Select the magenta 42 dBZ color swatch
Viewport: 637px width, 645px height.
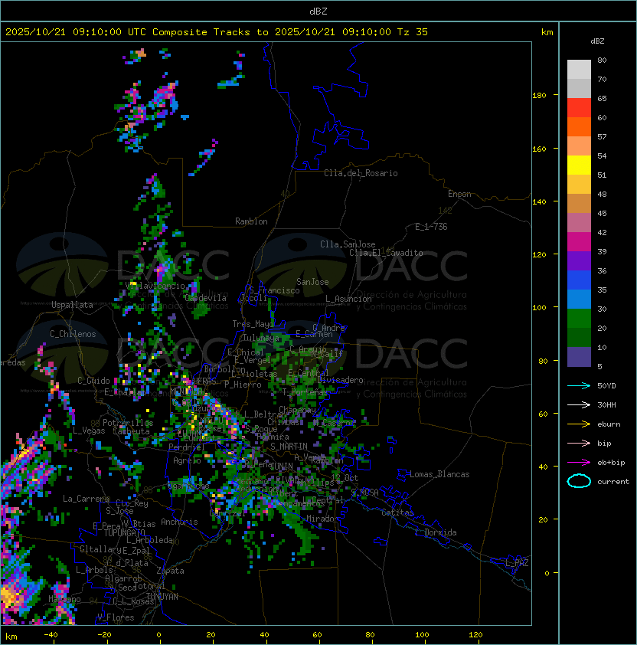pyautogui.click(x=579, y=242)
